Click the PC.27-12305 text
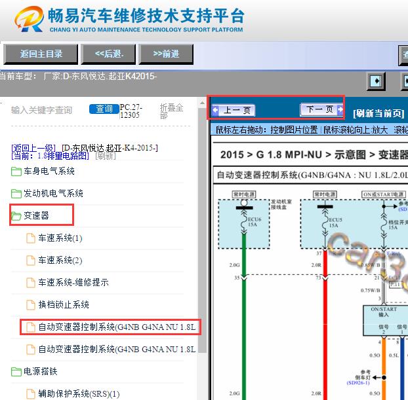 [x=131, y=111]
